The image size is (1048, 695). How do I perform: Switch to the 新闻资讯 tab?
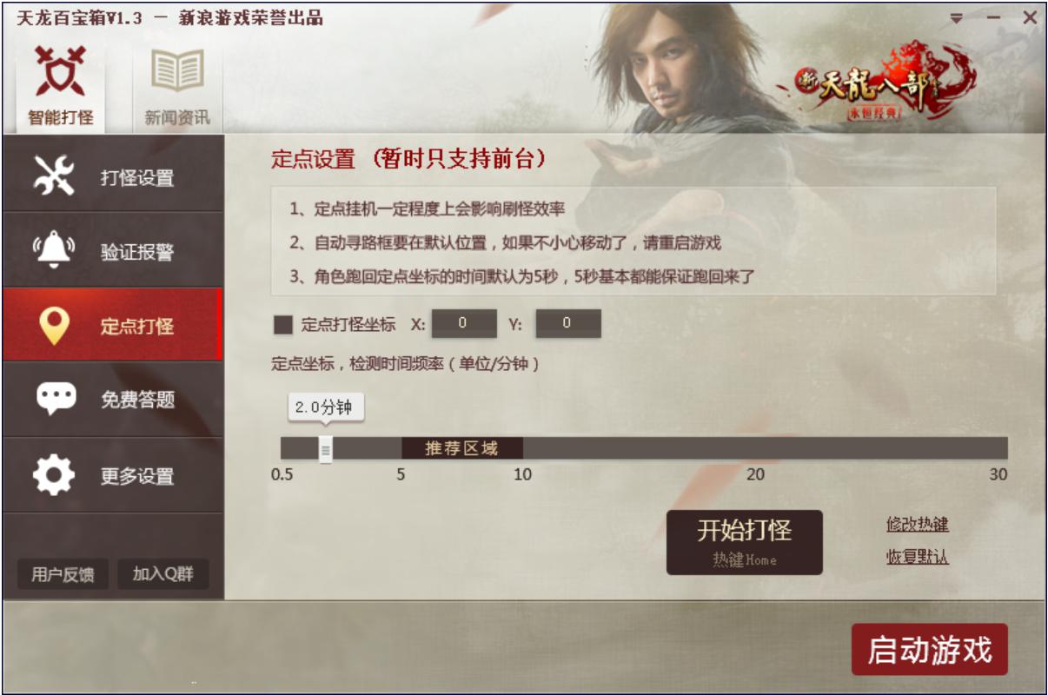(177, 85)
